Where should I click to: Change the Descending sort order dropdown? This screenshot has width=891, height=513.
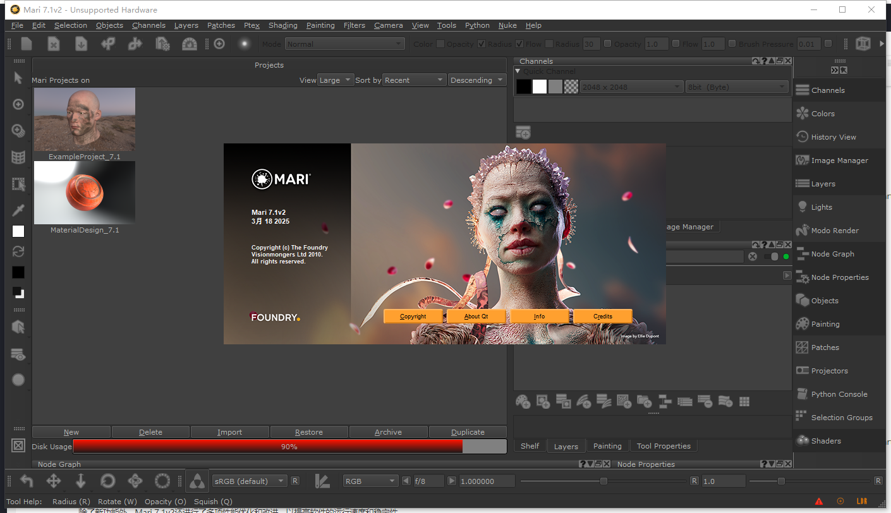tap(477, 80)
